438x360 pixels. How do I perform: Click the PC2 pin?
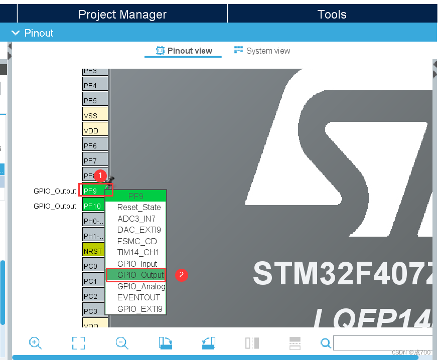(94, 295)
